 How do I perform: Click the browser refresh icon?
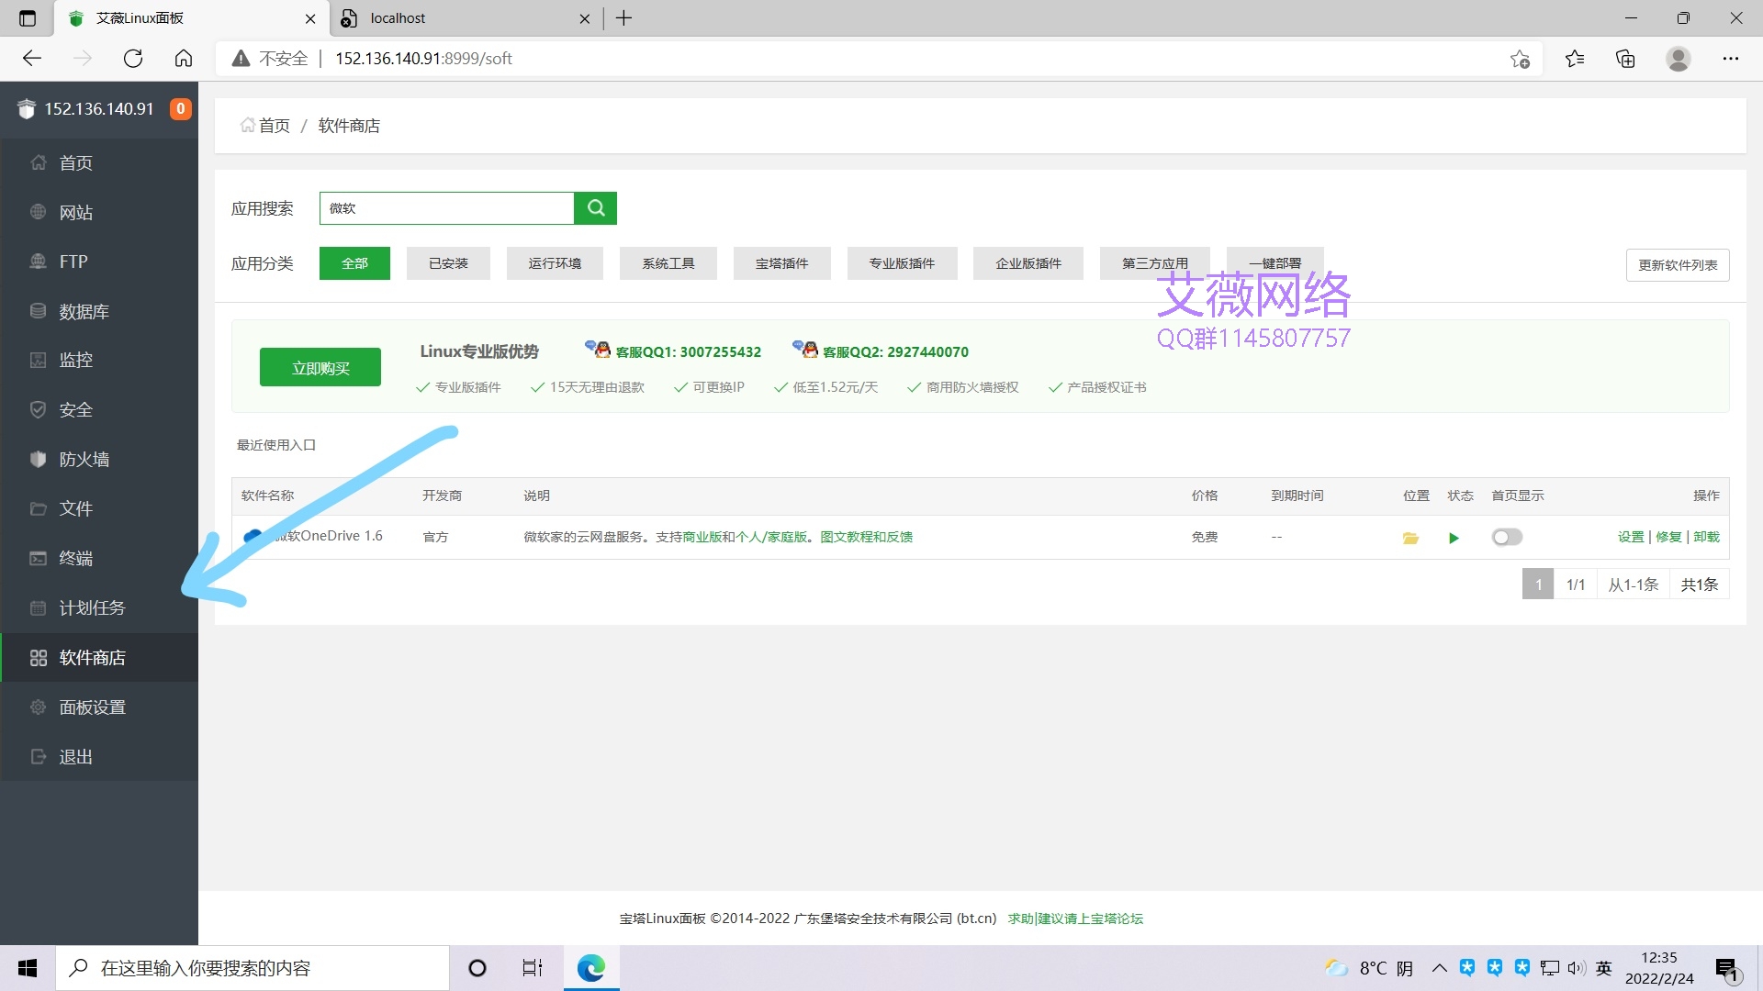click(x=133, y=59)
